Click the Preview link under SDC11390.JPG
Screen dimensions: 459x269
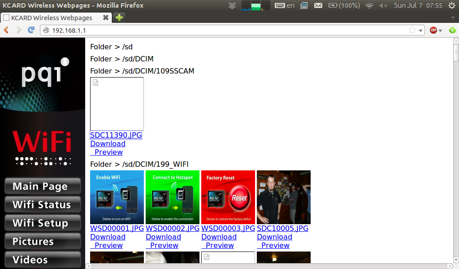107,152
